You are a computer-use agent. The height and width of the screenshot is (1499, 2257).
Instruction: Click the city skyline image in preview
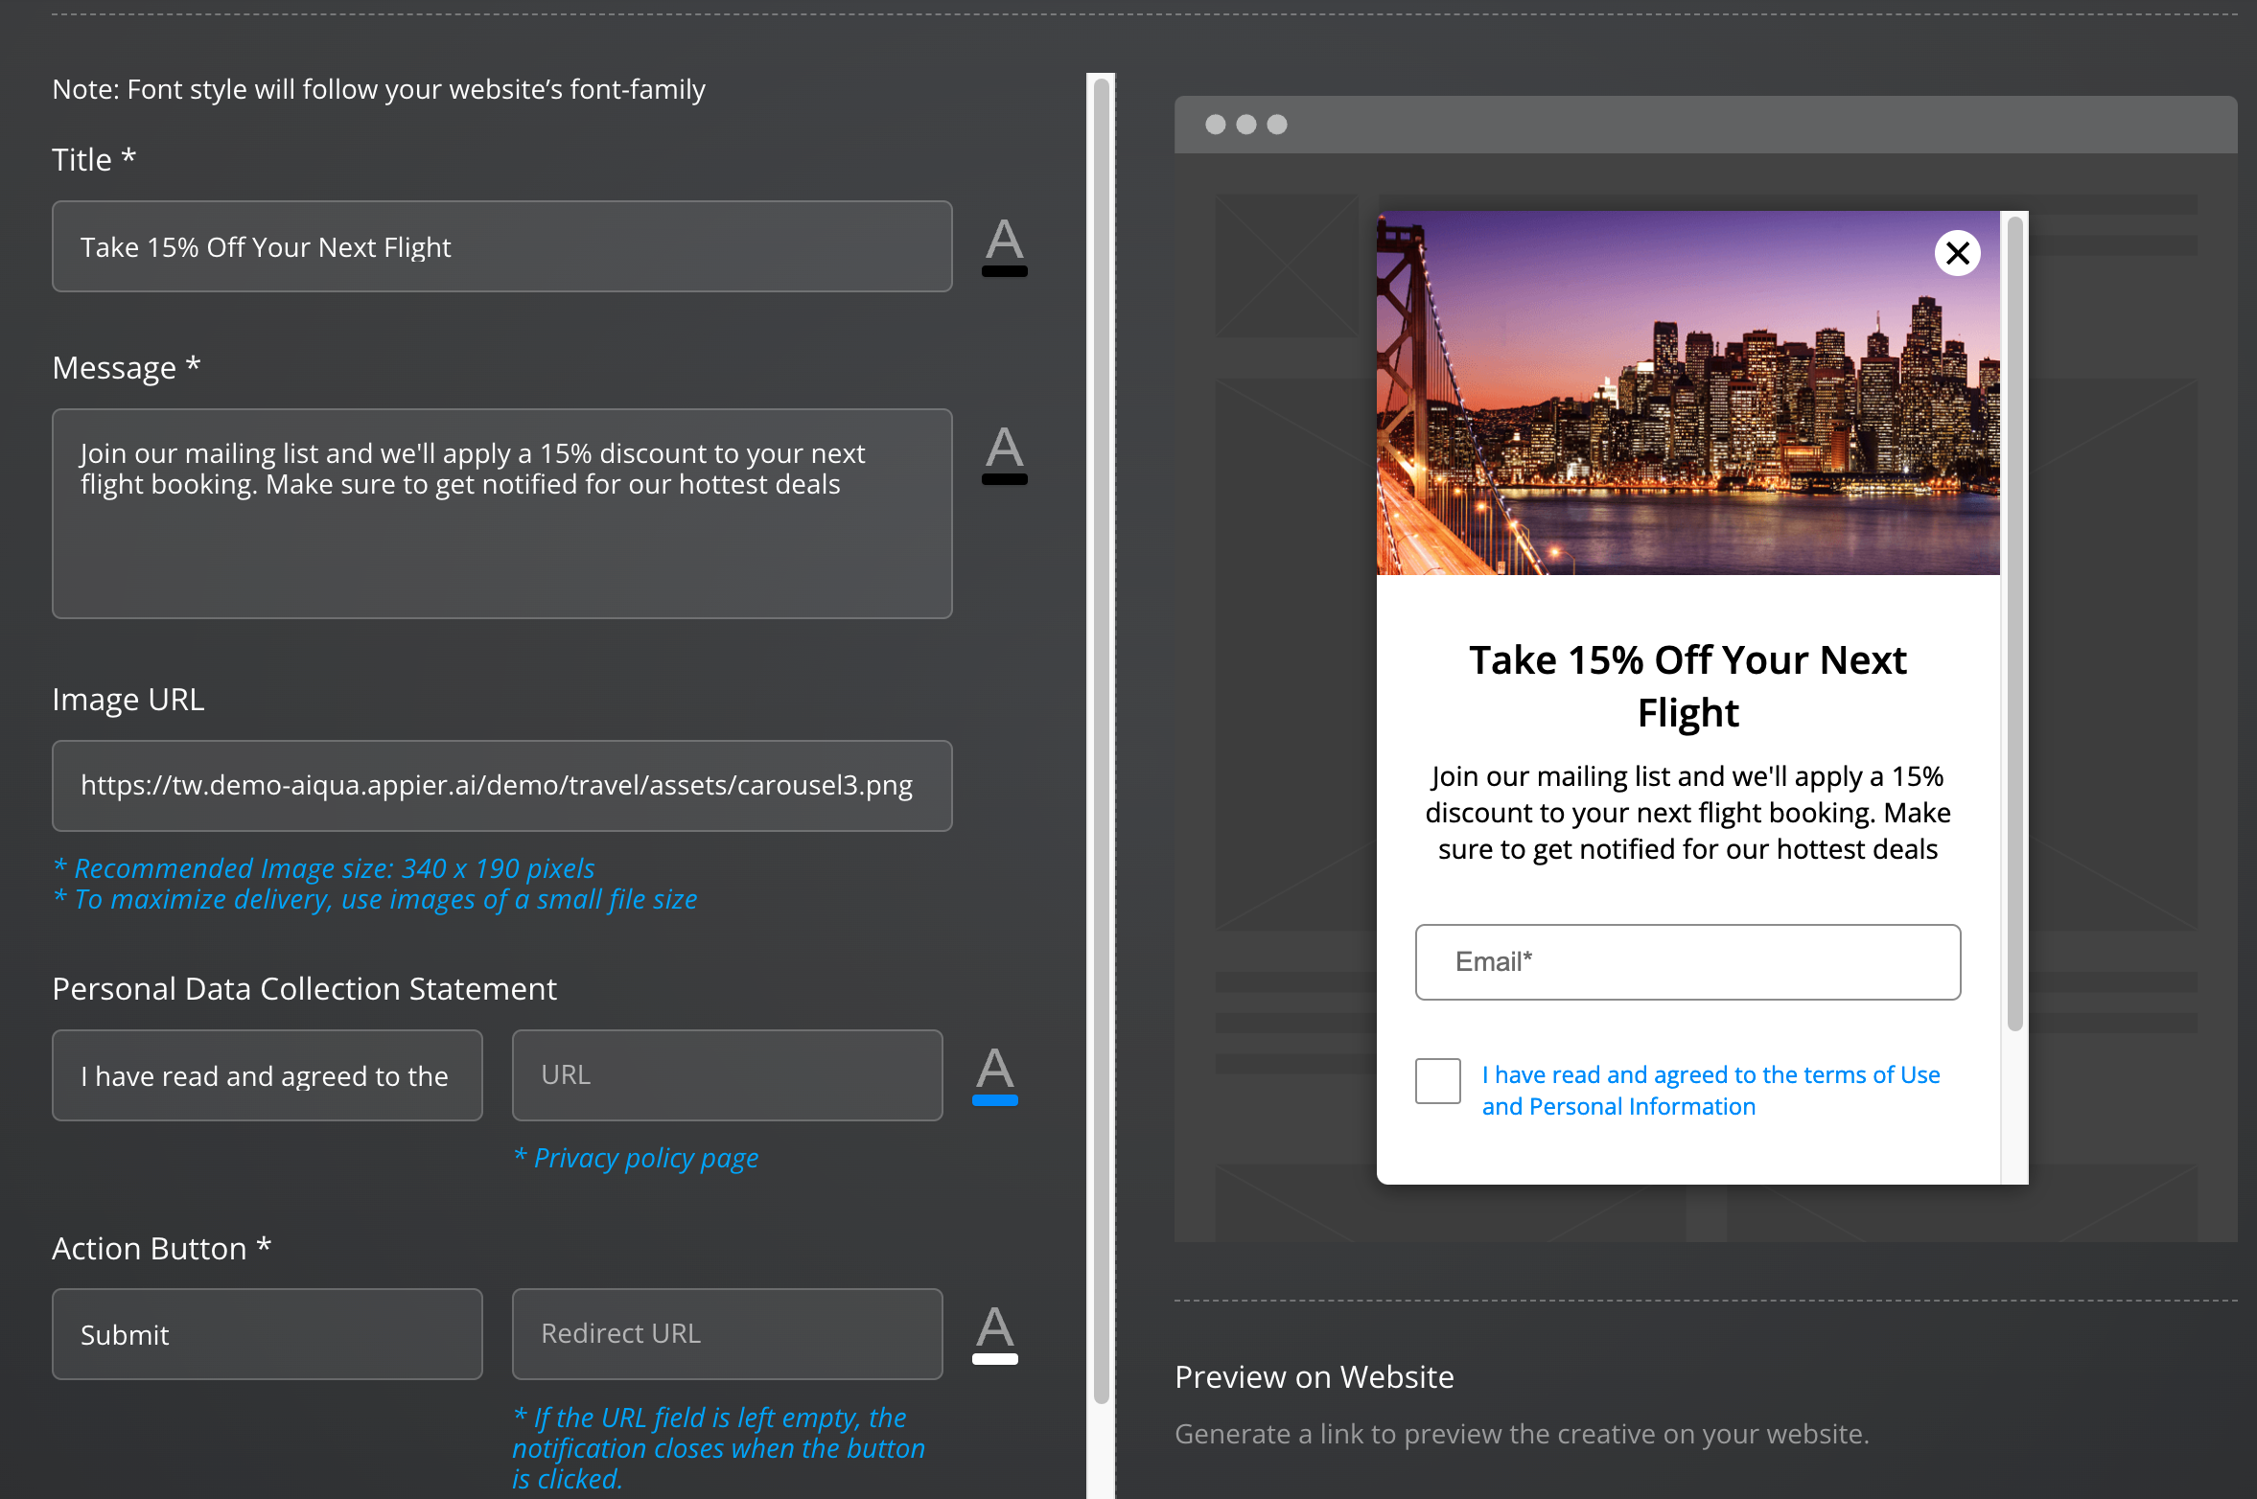[1687, 393]
